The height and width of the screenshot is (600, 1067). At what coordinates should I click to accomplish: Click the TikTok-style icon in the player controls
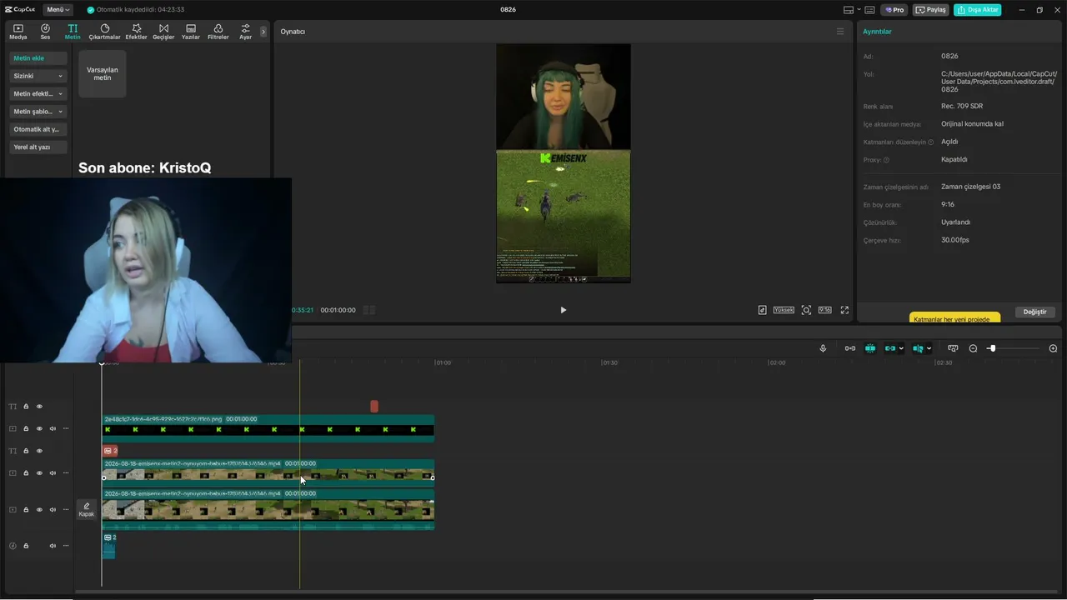(x=762, y=310)
